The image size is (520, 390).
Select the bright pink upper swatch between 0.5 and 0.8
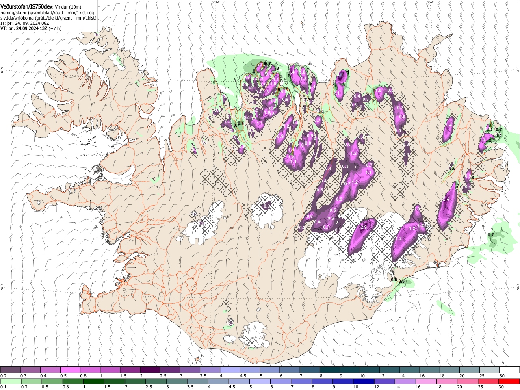(x=70, y=370)
